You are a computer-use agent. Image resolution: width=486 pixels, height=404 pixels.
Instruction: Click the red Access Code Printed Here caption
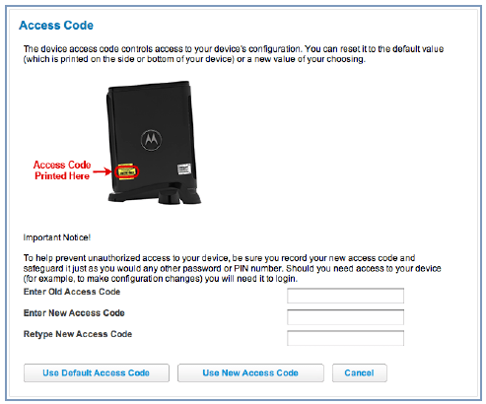click(62, 170)
